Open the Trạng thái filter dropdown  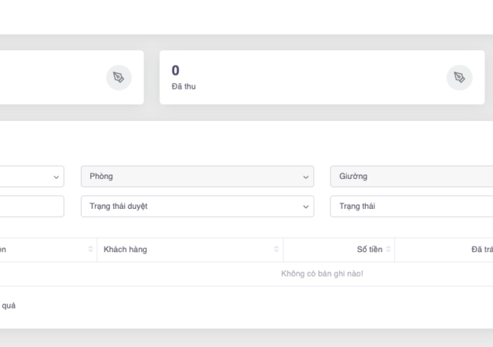412,207
